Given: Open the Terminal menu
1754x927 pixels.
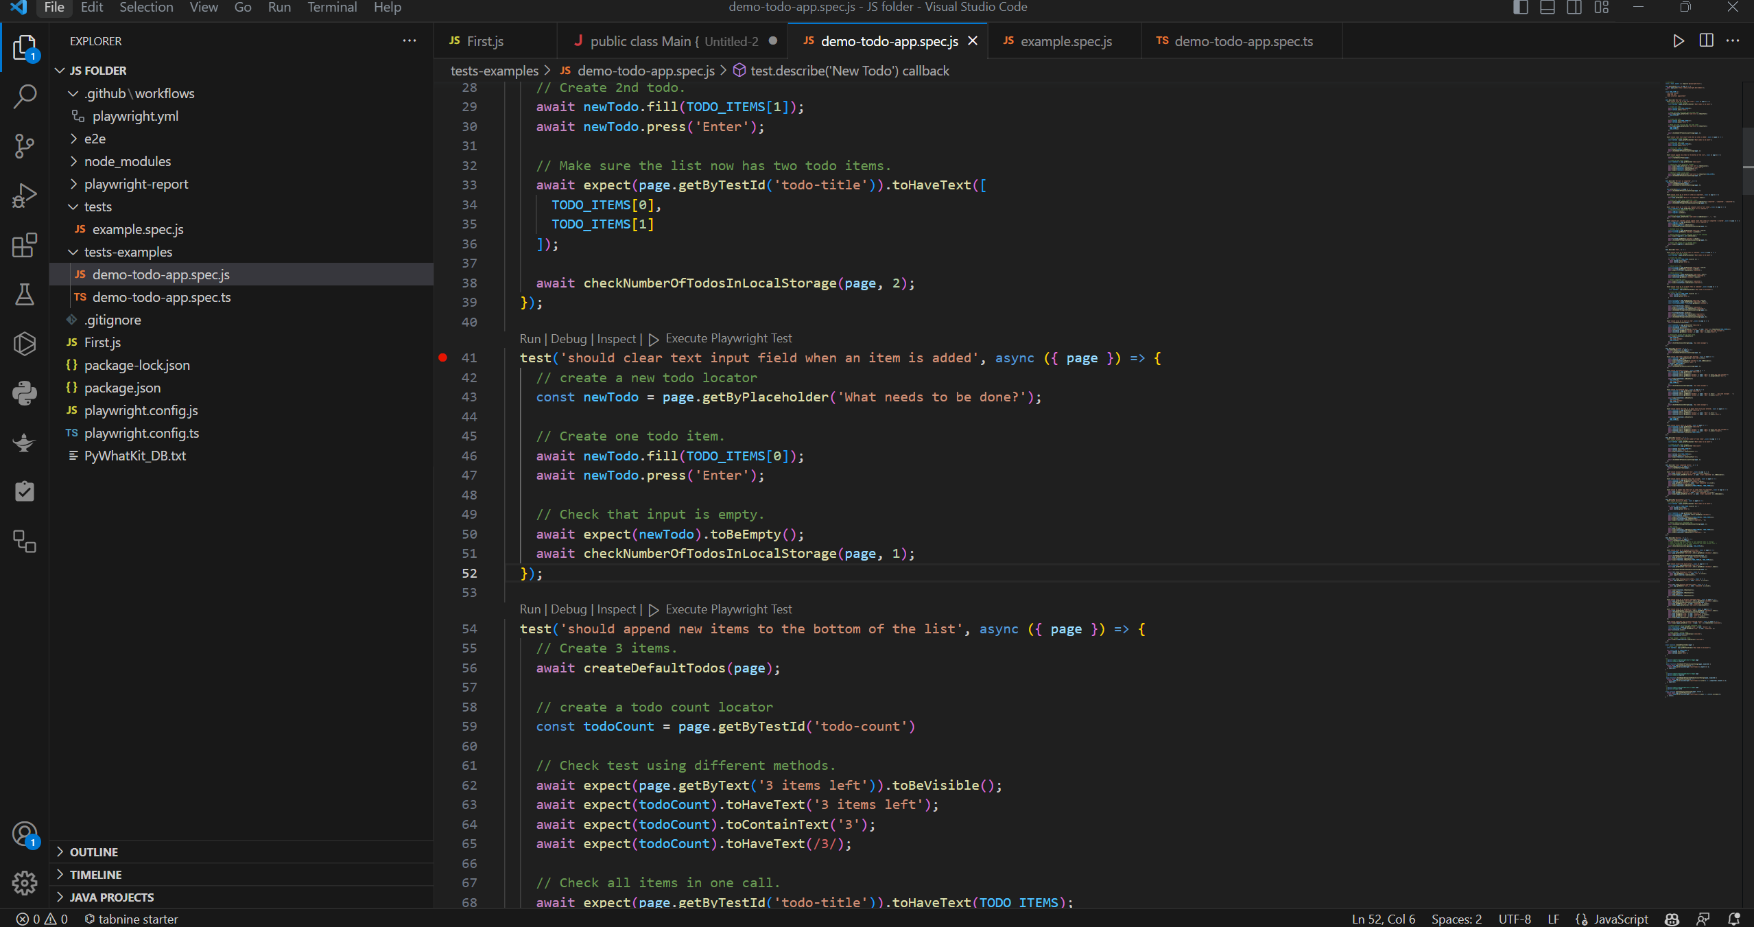Looking at the screenshot, I should (x=332, y=8).
